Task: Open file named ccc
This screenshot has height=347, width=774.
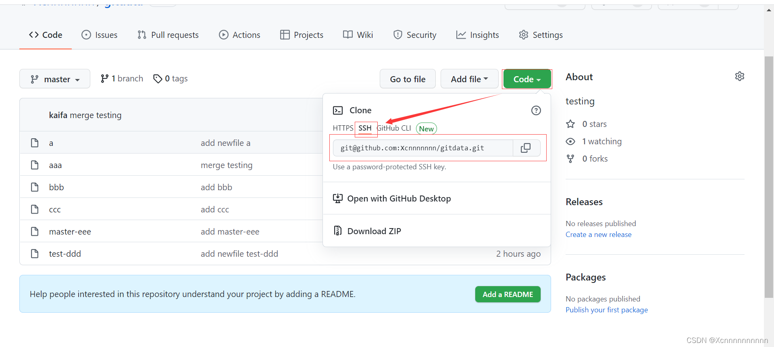Action: point(55,210)
